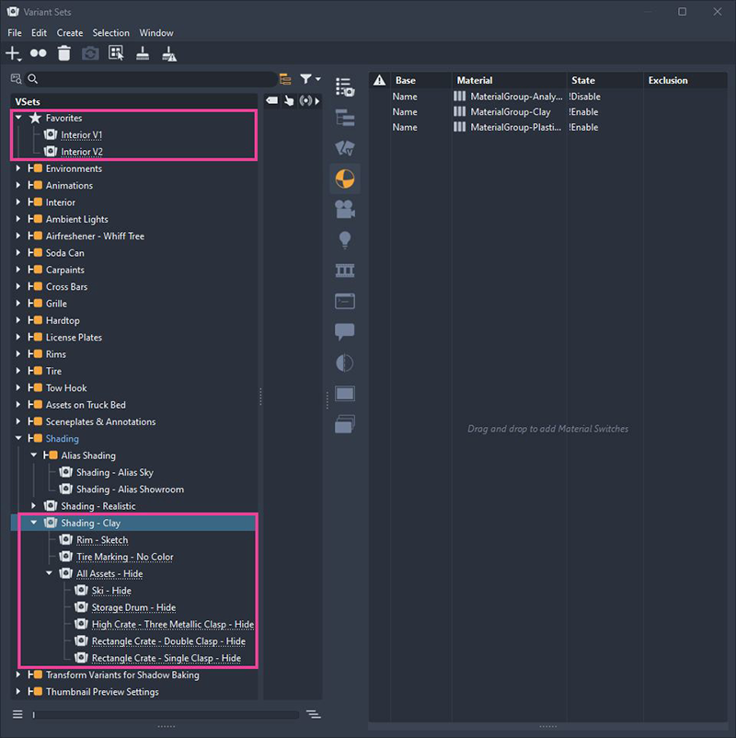The image size is (736, 738).
Task: Click the small arrow next to broadcast icon
Action: (x=317, y=100)
